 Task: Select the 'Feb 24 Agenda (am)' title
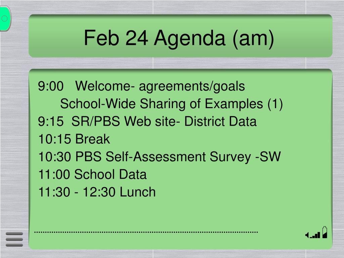(179, 38)
